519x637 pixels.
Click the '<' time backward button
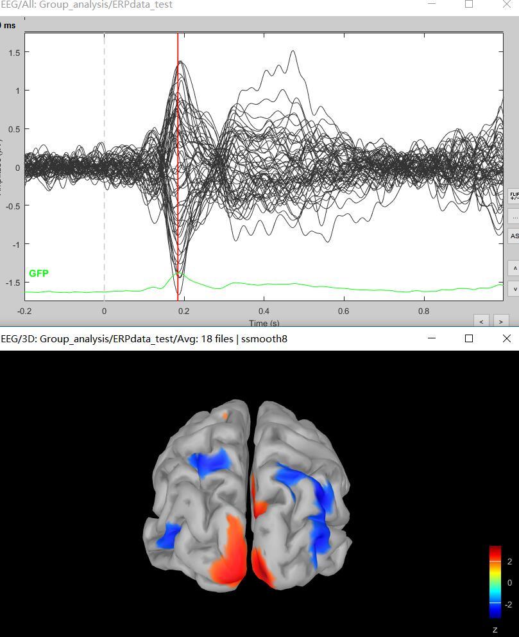(481, 321)
